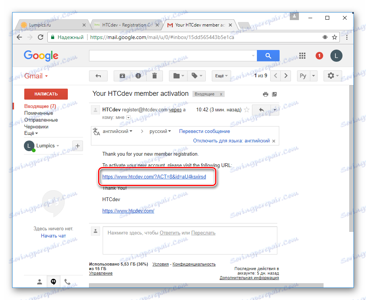The width and height of the screenshot is (366, 300).
Task: Bookmark page with the star icon
Action: point(335,37)
